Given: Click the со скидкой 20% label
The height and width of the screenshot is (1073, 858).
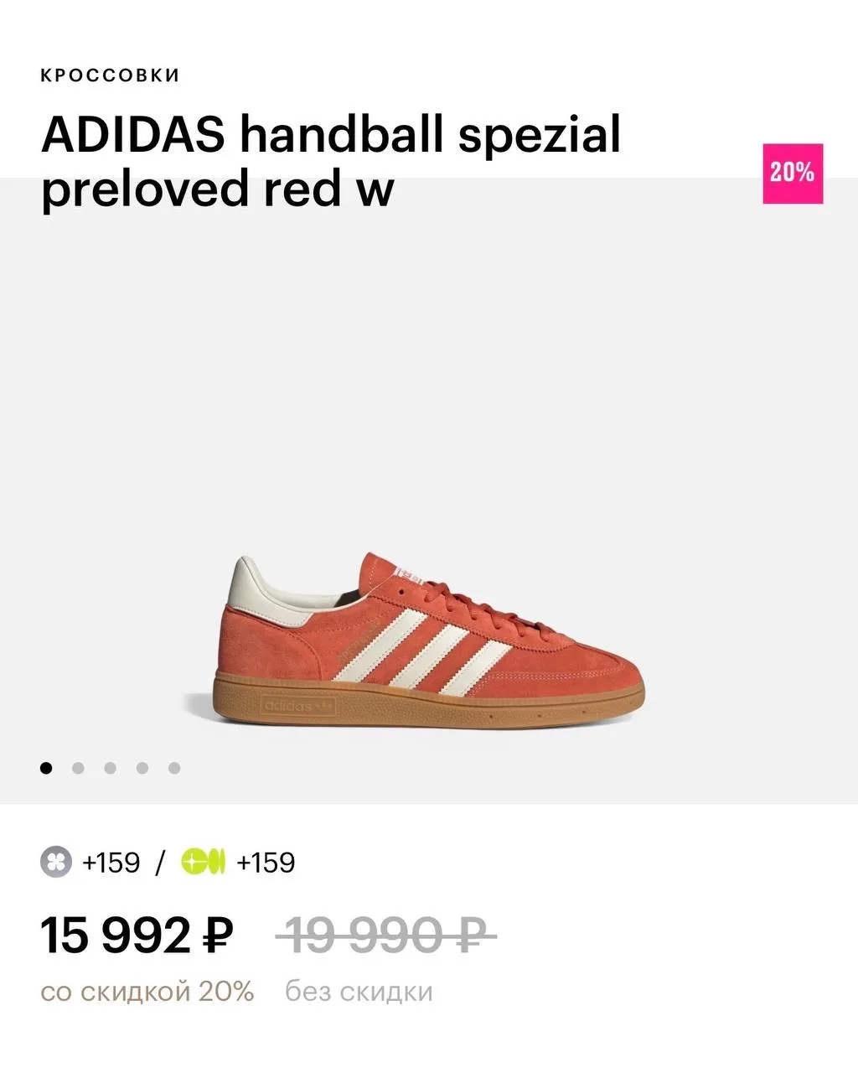Looking at the screenshot, I should (147, 992).
